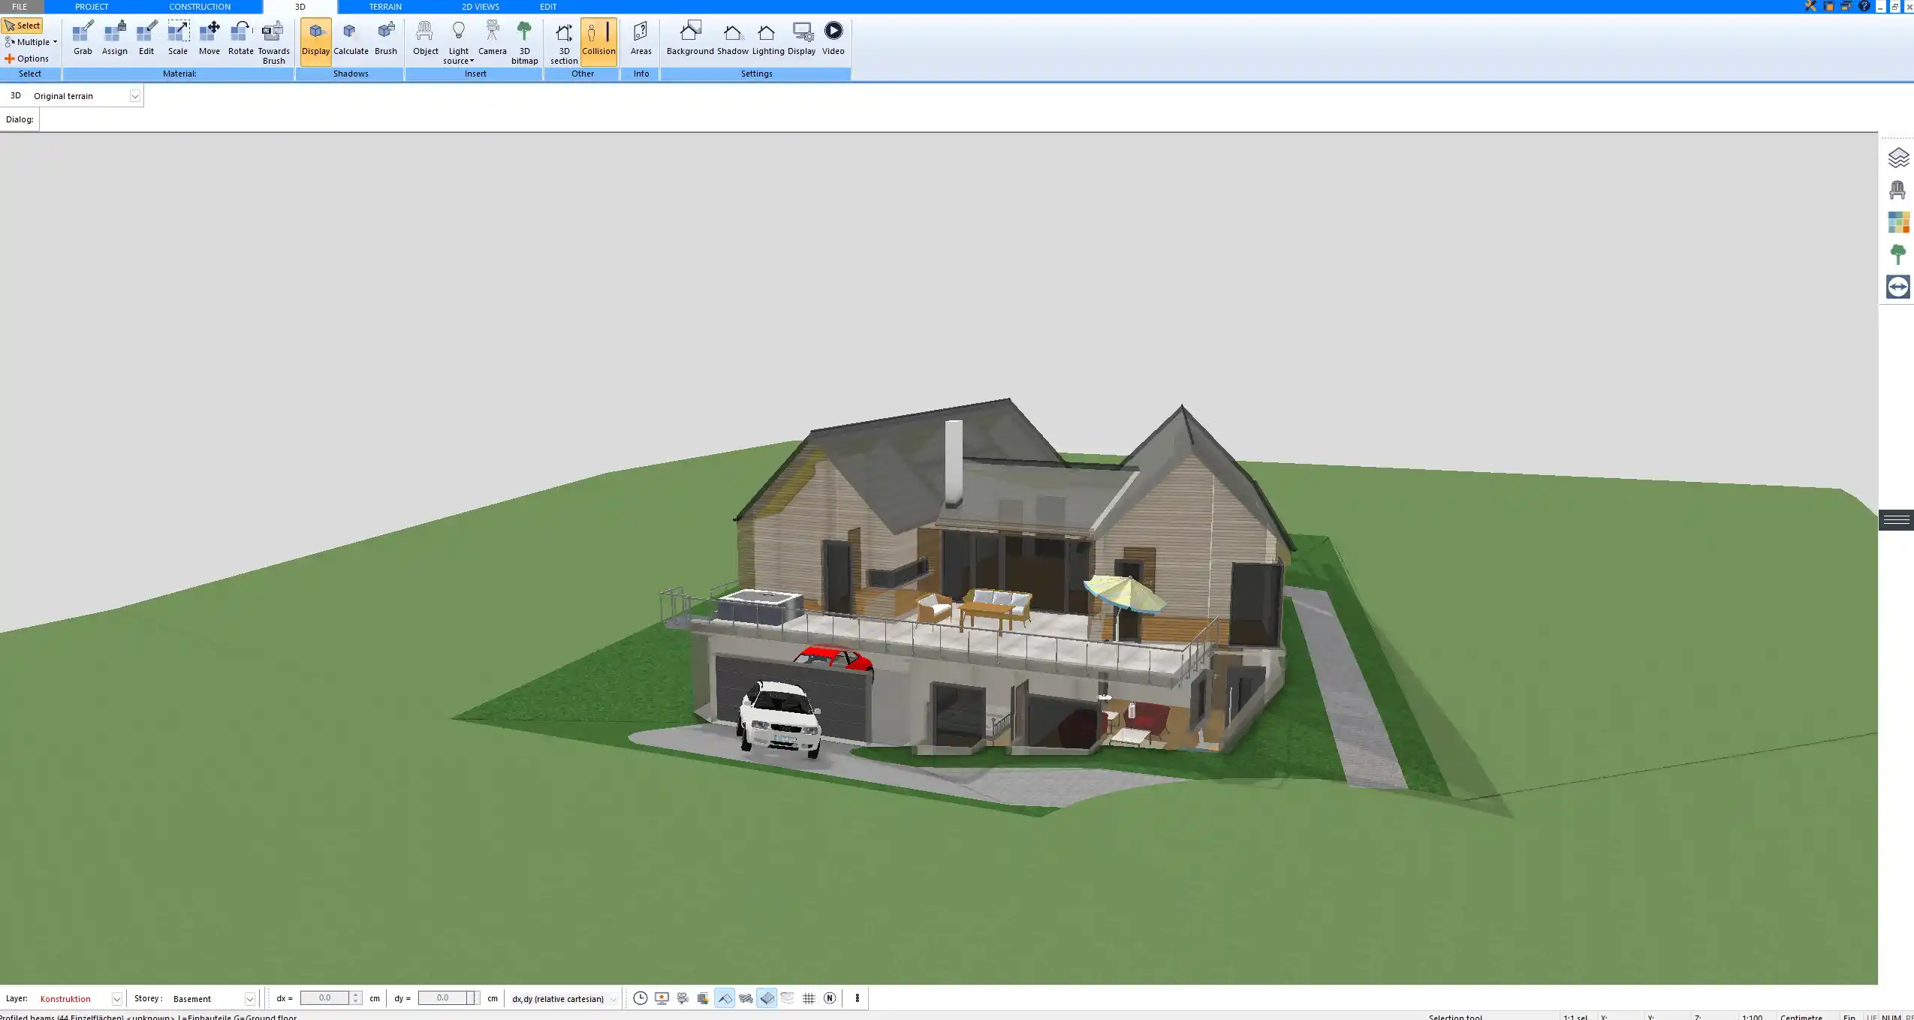Viewport: 1914px width, 1020px height.
Task: Toggle the grid display in the status bar
Action: point(808,998)
